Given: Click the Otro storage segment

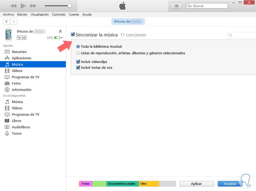Looking at the screenshot, I should (x=149, y=184).
